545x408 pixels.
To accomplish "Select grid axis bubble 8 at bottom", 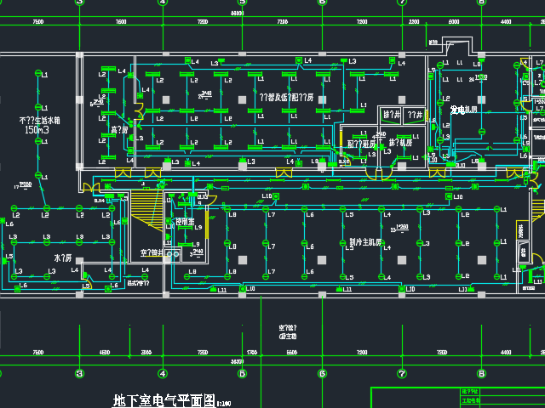I will (x=481, y=373).
